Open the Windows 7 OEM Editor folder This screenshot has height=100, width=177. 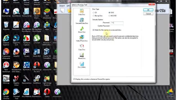click(47, 40)
